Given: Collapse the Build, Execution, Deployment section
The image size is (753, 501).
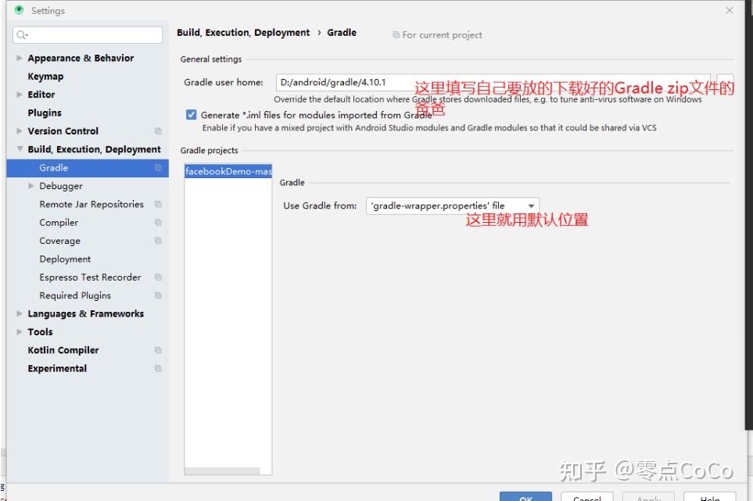Looking at the screenshot, I should point(20,149).
